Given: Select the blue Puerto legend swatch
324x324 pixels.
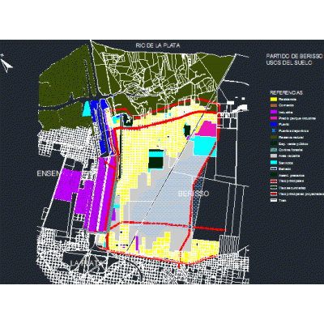Looking at the screenshot, I should click(274, 125).
